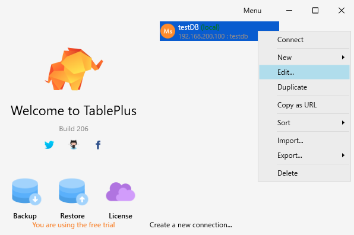Click the orange Ms connection badge

(x=167, y=31)
